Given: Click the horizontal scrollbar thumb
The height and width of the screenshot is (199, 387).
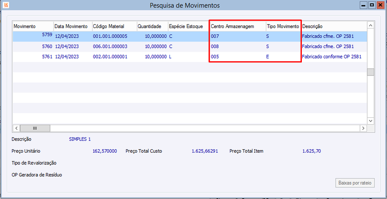Looking at the screenshot, I should 35,128.
